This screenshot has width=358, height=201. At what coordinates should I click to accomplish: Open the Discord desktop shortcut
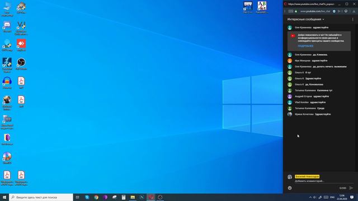click(x=7, y=27)
